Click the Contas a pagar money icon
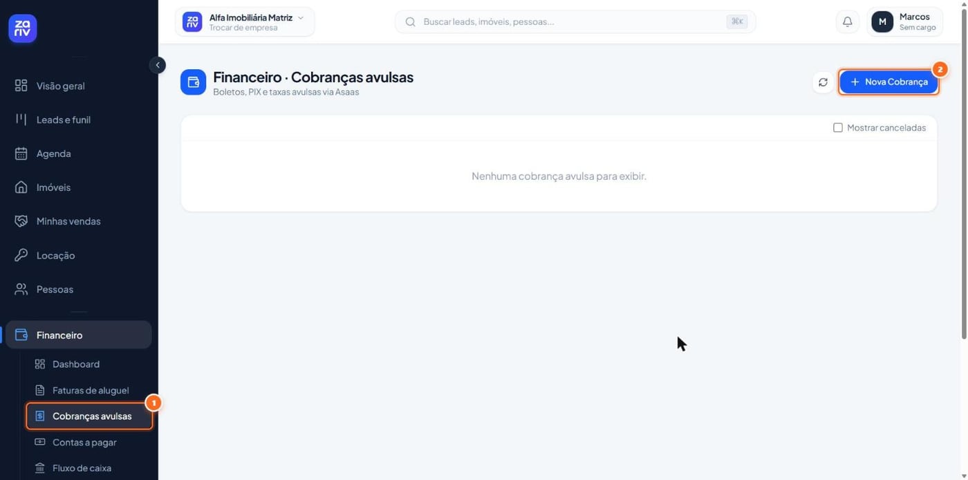Image resolution: width=968 pixels, height=480 pixels. (x=40, y=442)
